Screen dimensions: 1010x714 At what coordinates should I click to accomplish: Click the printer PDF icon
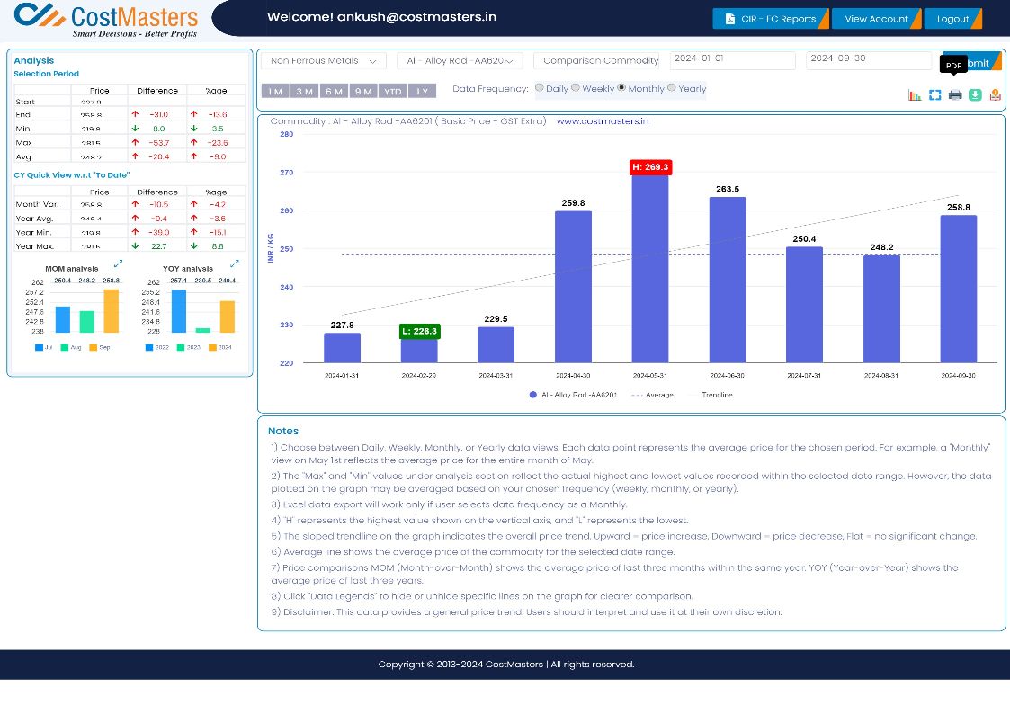coord(955,95)
